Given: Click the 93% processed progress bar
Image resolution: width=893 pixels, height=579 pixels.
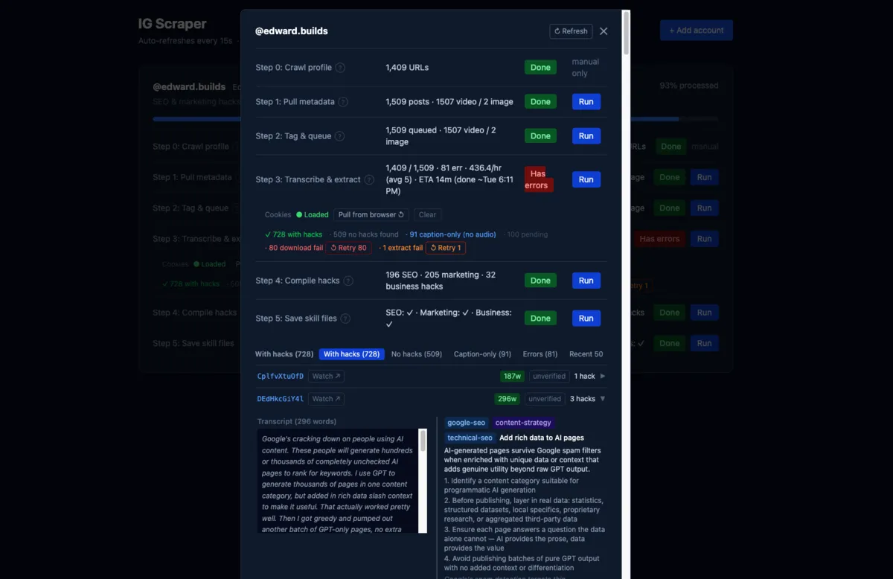Looking at the screenshot, I should point(670,118).
